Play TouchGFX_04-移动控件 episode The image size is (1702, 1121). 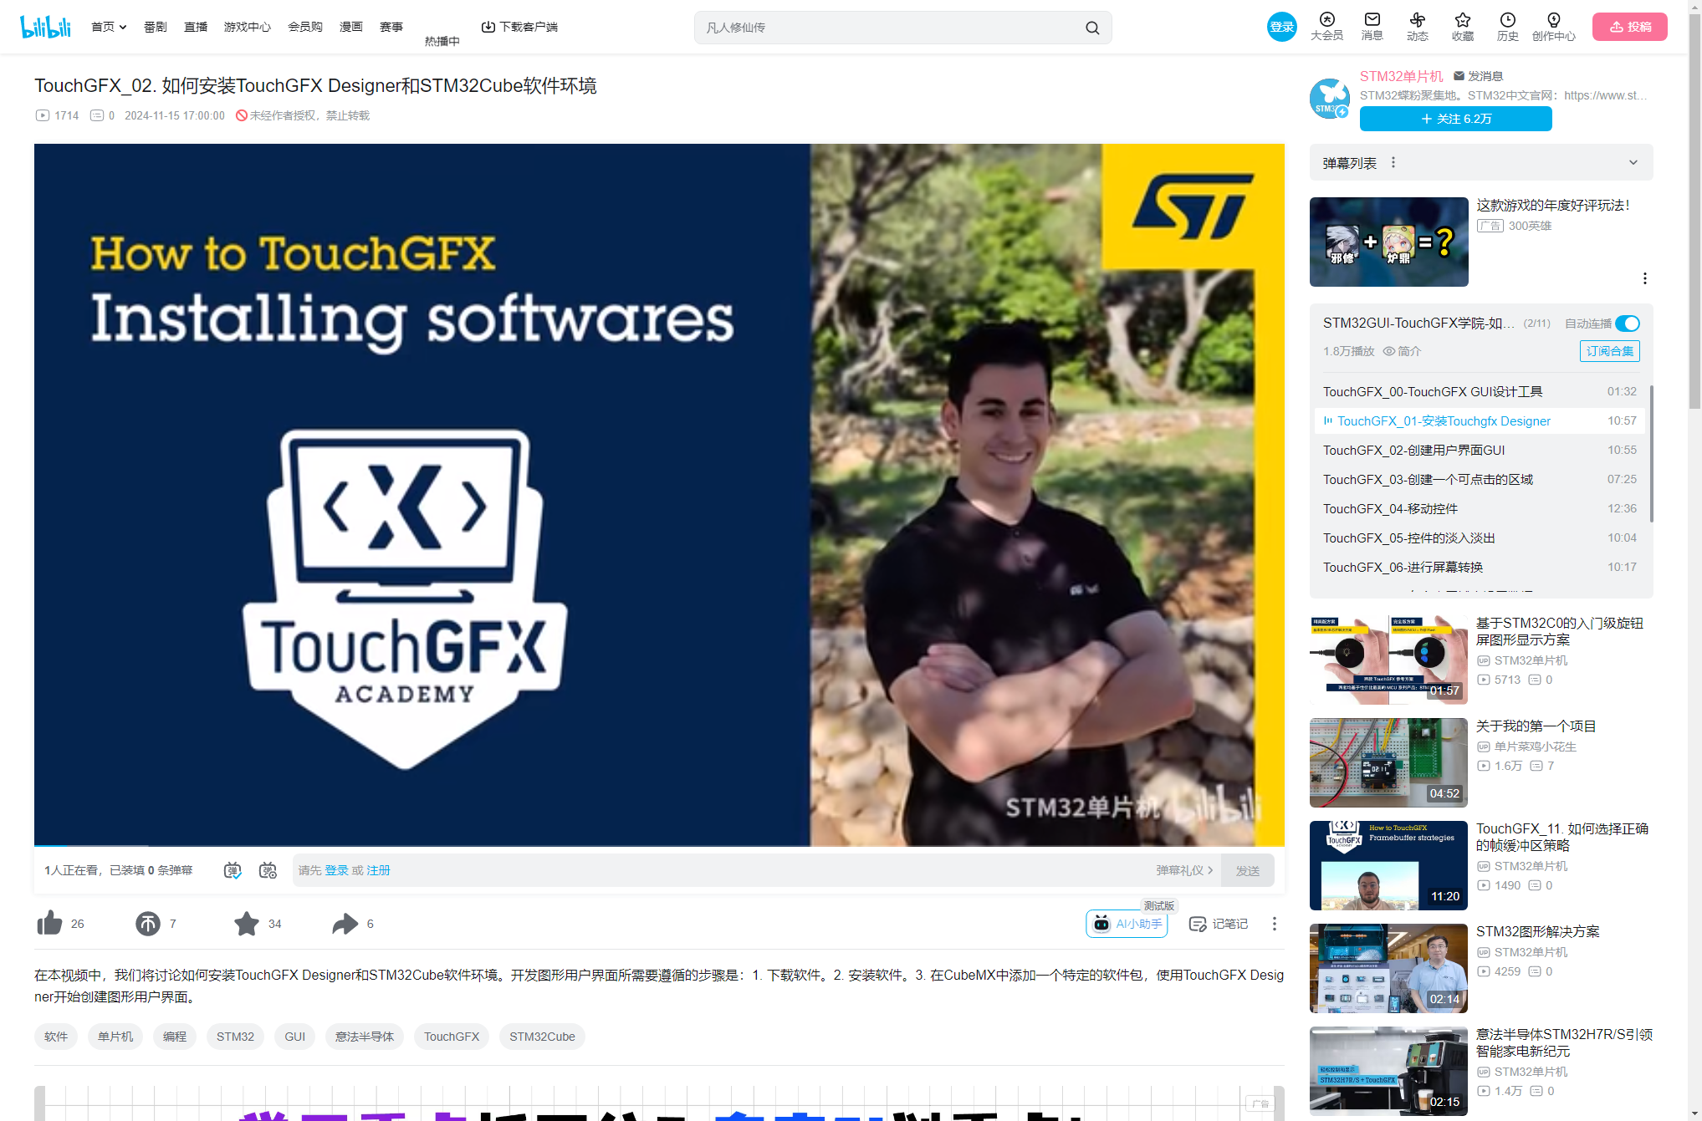pos(1480,508)
